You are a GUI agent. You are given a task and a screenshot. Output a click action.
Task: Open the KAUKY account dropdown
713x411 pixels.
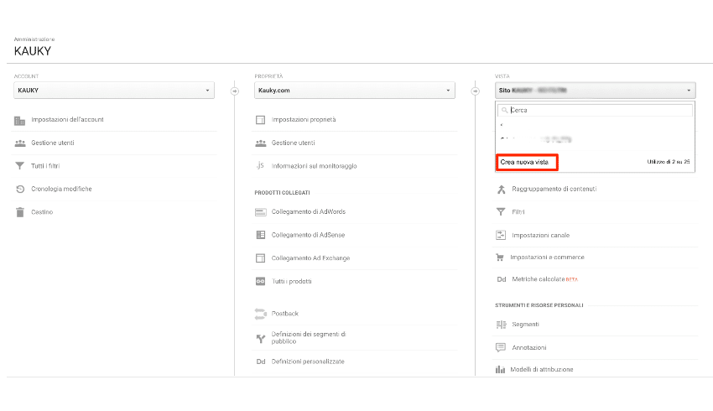(114, 91)
